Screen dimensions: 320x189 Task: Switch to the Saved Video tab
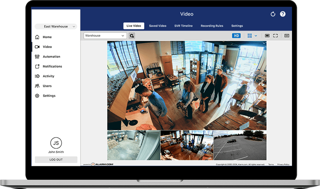coord(158,26)
